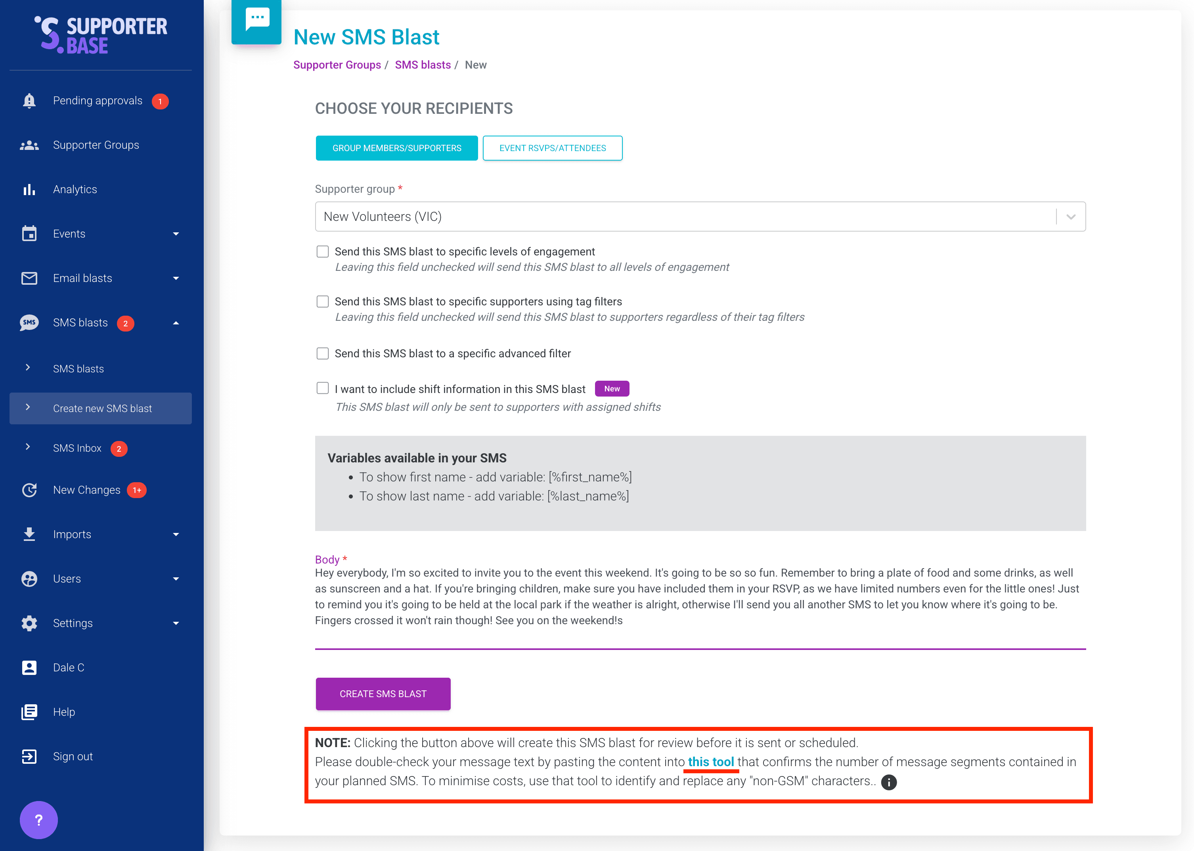Viewport: 1194px width, 851px height.
Task: Check the tag filters checkbox
Action: [x=323, y=301]
